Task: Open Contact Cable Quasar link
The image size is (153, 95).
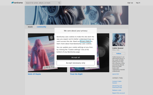Action: (x=117, y=82)
